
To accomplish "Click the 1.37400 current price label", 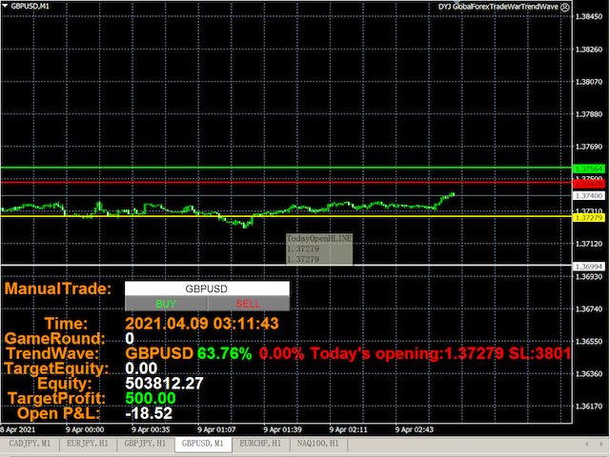I will [x=589, y=196].
